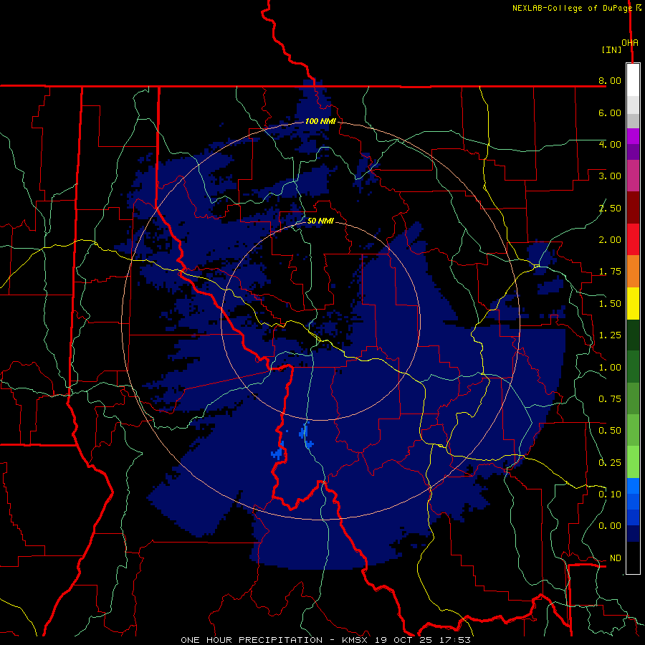Click the 1.00 legend value
The image size is (645, 645).
[x=610, y=368]
